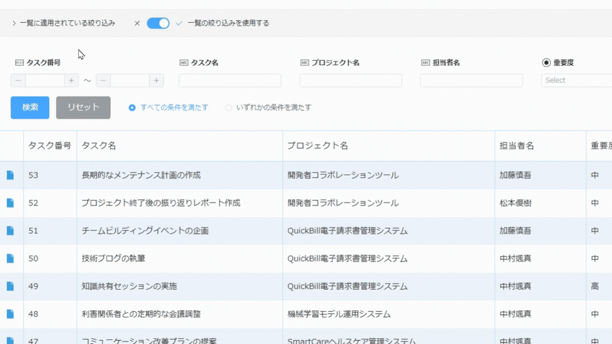Click task name 利害関係者との定期的な会議調整
Viewport: 612px width, 344px height.
[141, 314]
